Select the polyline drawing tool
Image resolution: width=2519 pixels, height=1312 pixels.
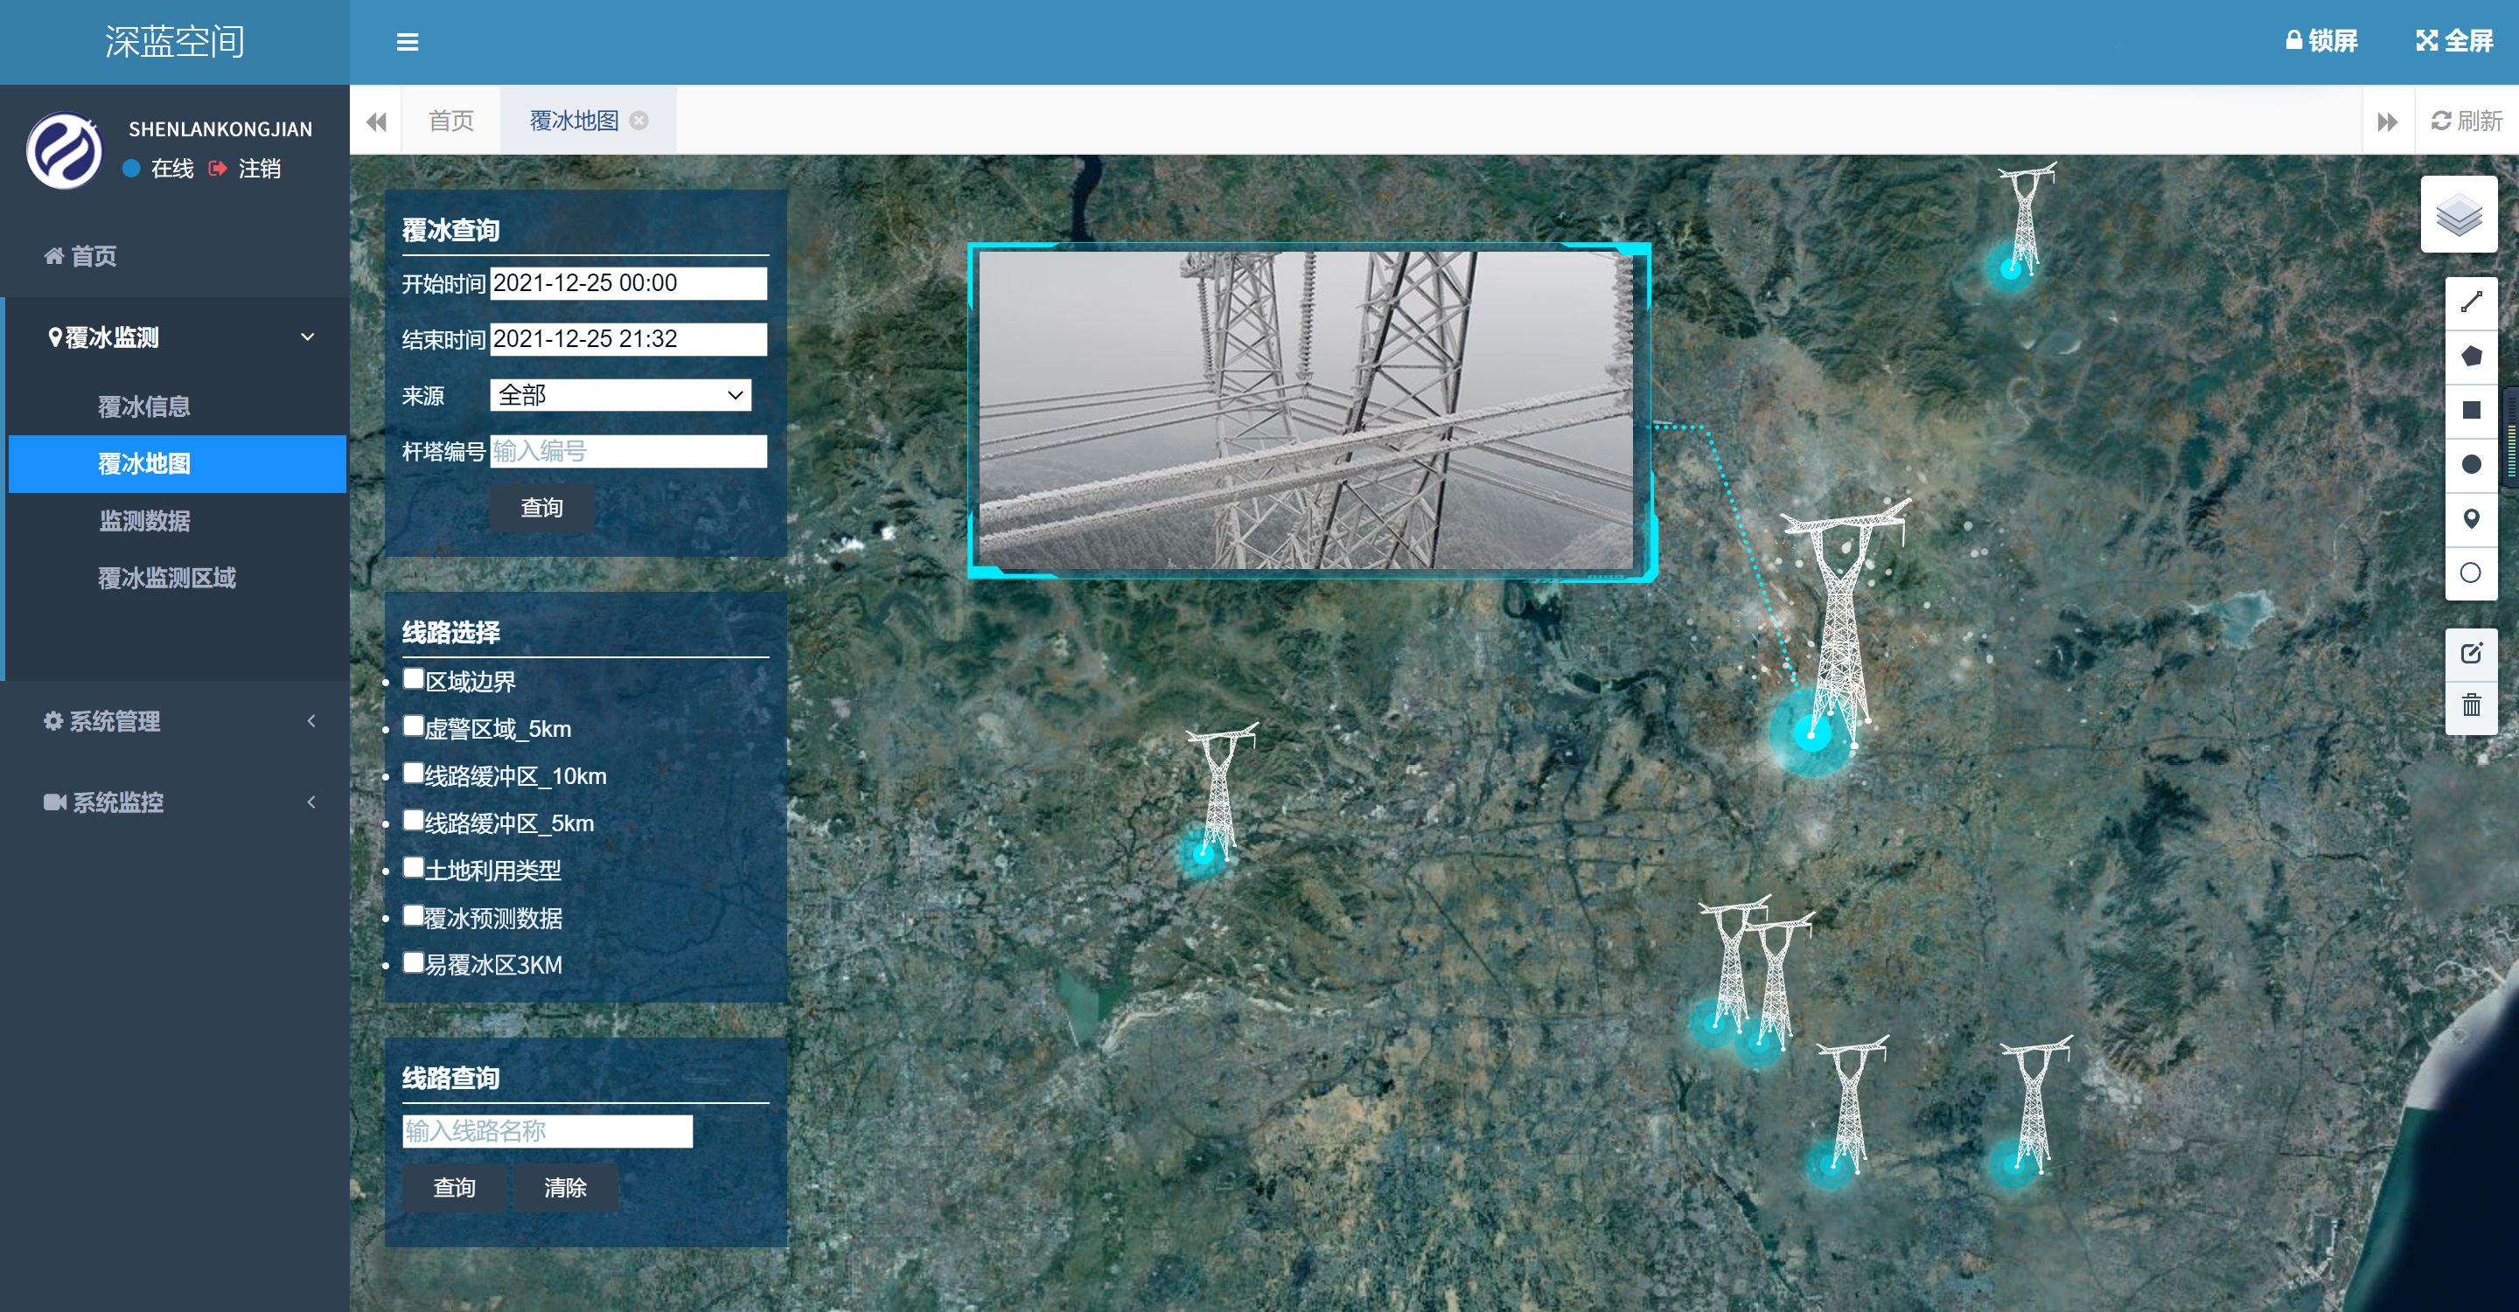(2471, 302)
